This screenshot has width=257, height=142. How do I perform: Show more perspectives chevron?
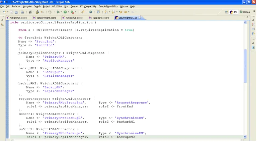254,11
